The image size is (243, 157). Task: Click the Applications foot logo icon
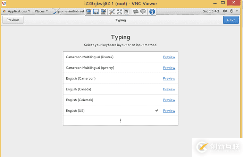coord(4,11)
